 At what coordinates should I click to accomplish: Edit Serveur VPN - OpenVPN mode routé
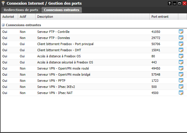click(181, 68)
